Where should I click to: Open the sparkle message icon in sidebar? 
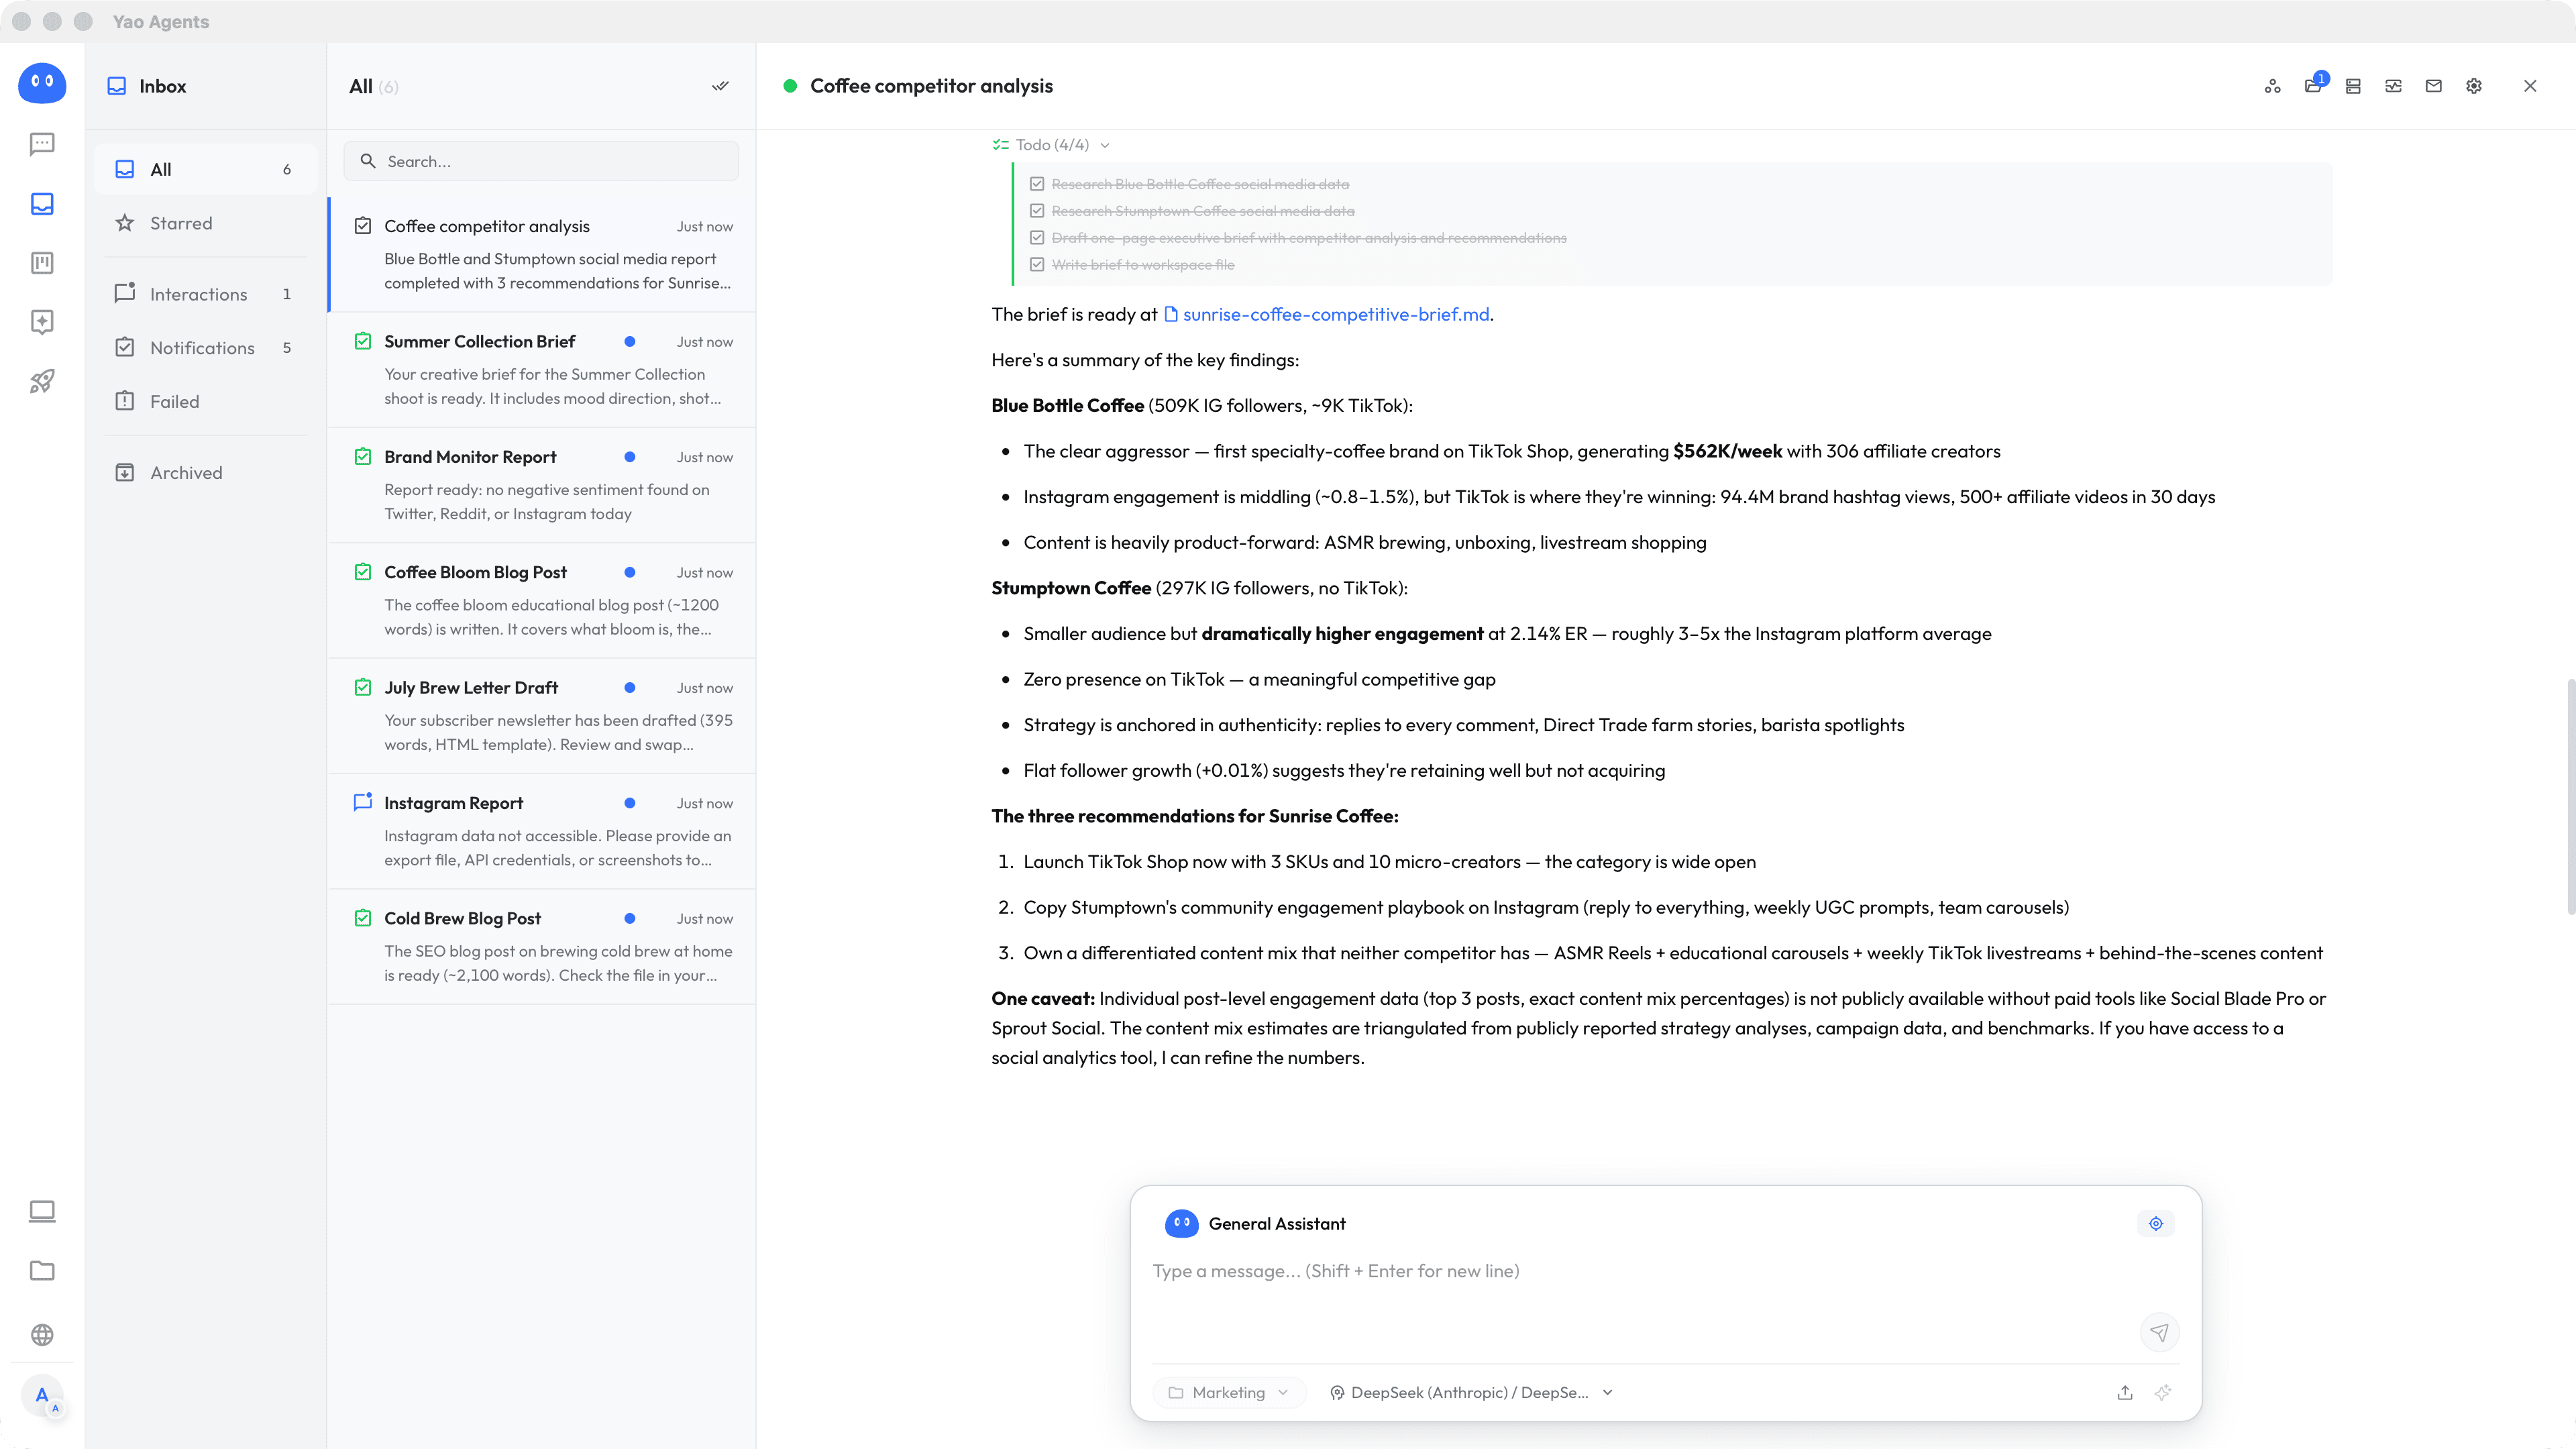[x=42, y=322]
